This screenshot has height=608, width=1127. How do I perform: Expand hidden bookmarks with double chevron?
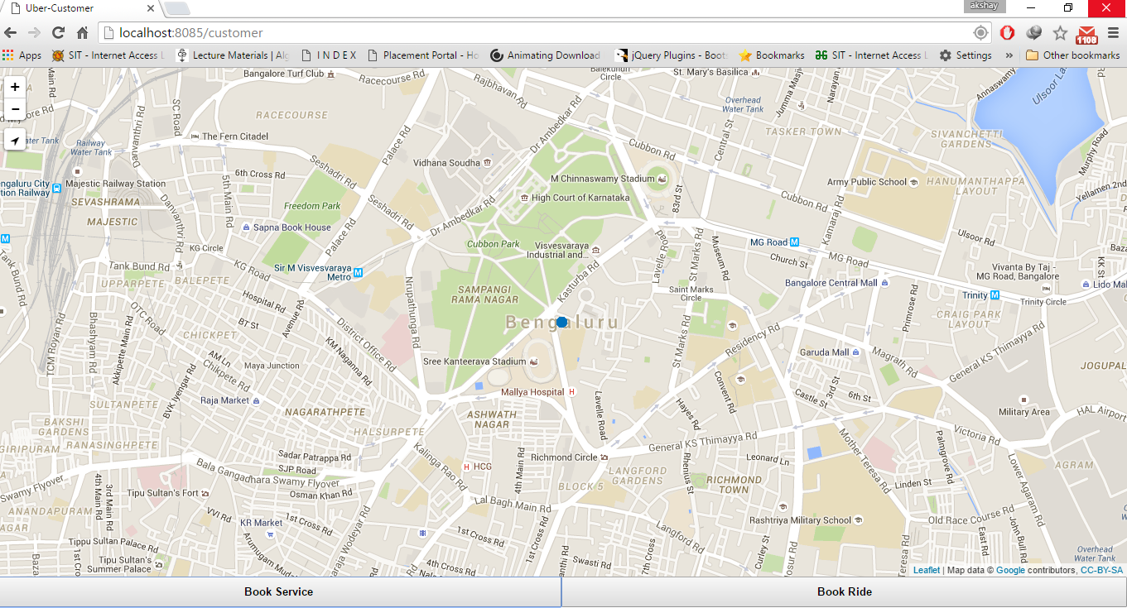click(x=1009, y=55)
